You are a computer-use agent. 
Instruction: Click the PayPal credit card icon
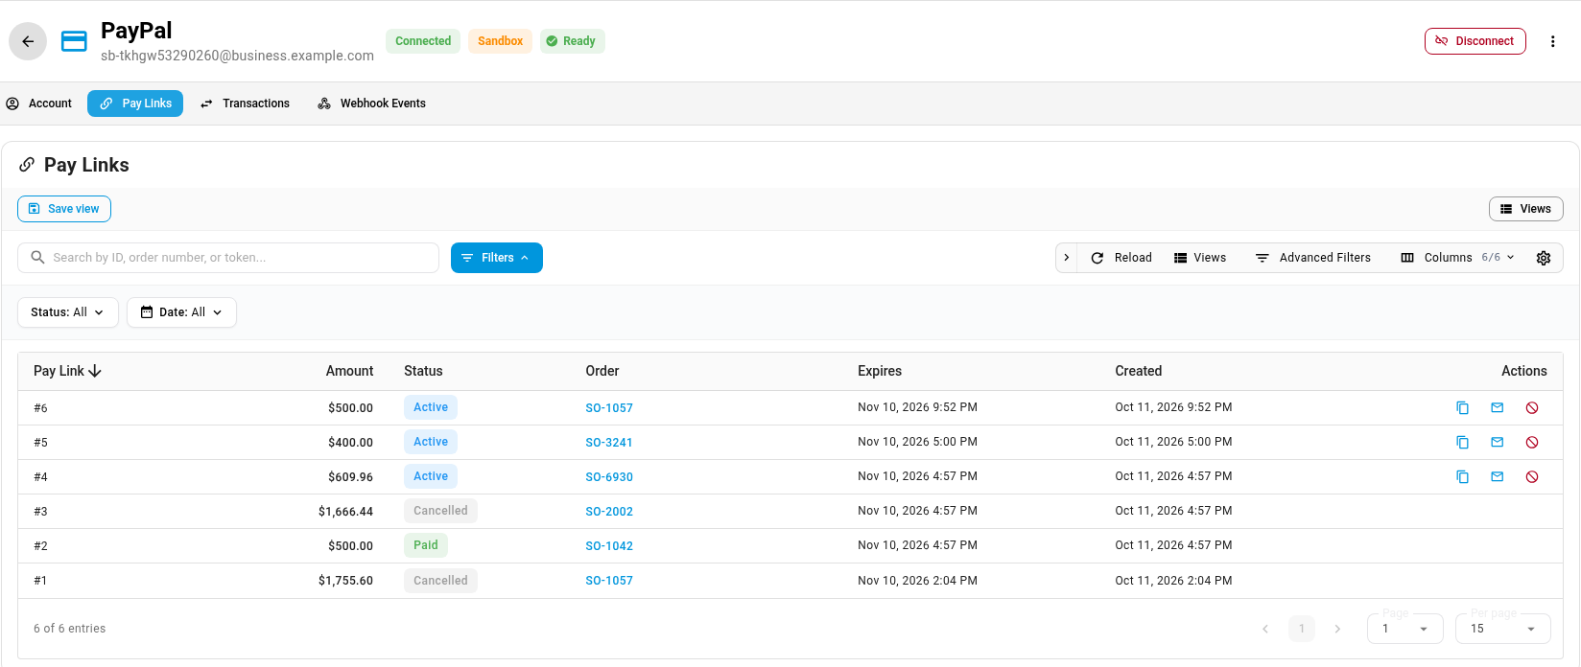(x=74, y=41)
